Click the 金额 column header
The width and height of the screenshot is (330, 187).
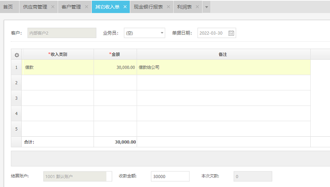(x=115, y=55)
